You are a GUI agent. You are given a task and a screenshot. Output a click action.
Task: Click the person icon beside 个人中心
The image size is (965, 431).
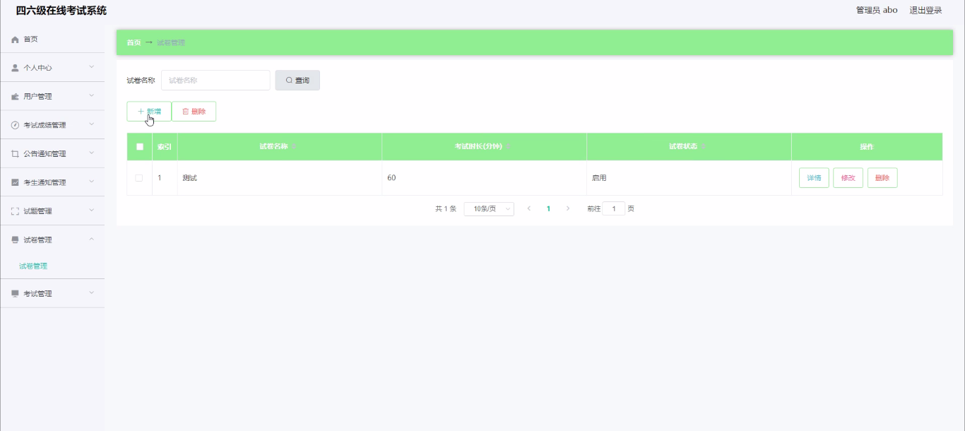coord(15,68)
